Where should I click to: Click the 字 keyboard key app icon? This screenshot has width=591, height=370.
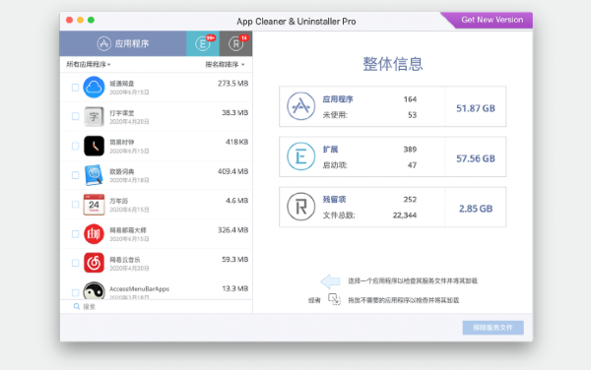pyautogui.click(x=94, y=116)
